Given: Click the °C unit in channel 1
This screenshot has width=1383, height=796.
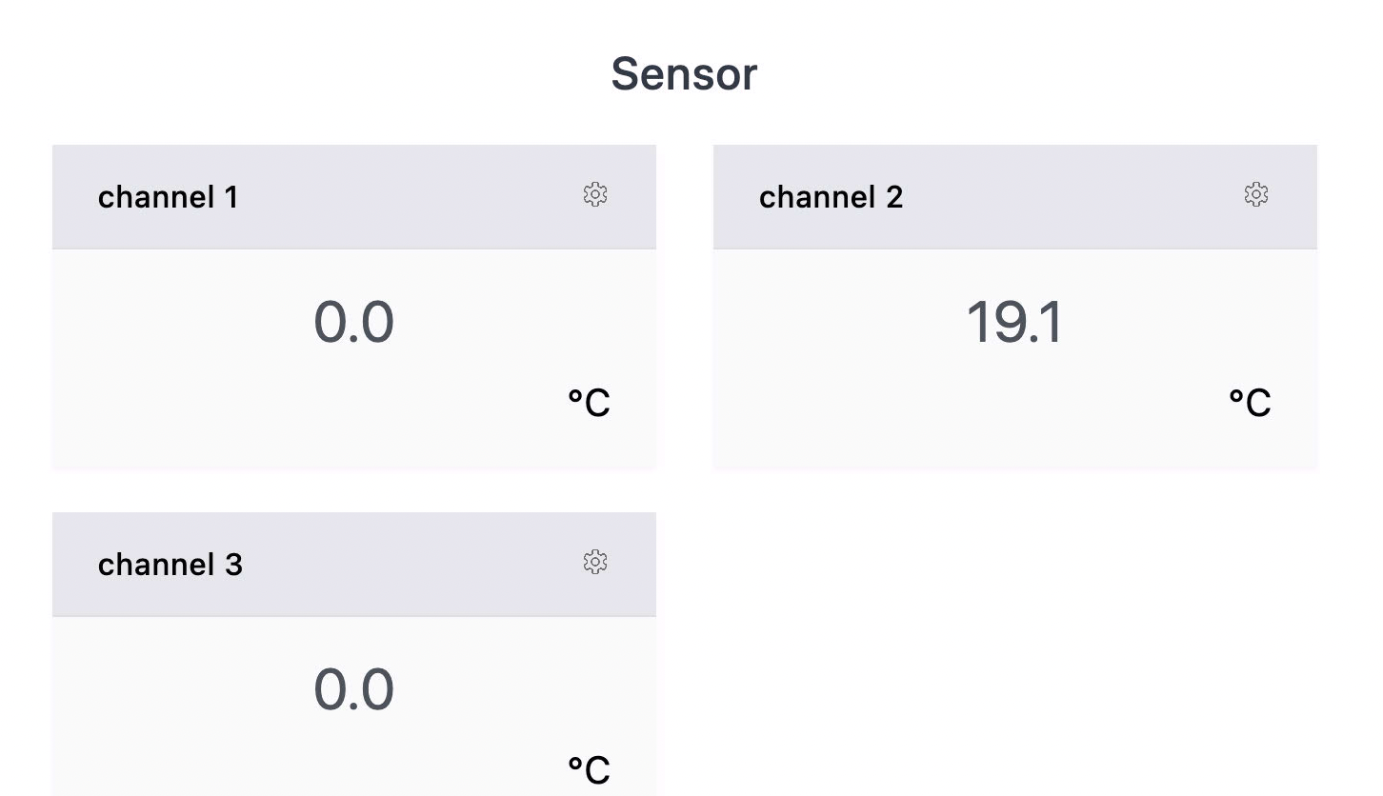Looking at the screenshot, I should [x=589, y=403].
